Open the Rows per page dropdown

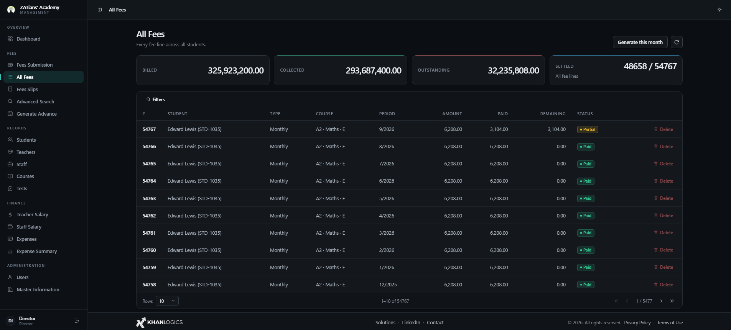167,301
